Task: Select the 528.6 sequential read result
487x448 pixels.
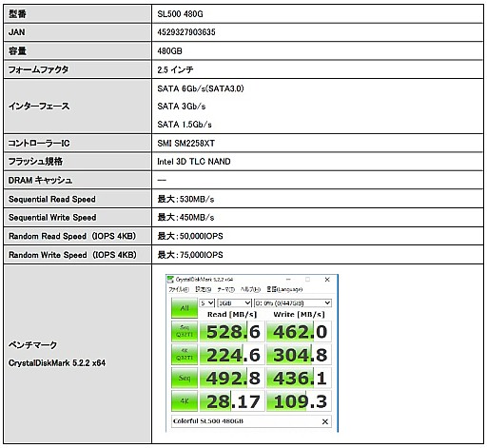Action: pos(232,332)
